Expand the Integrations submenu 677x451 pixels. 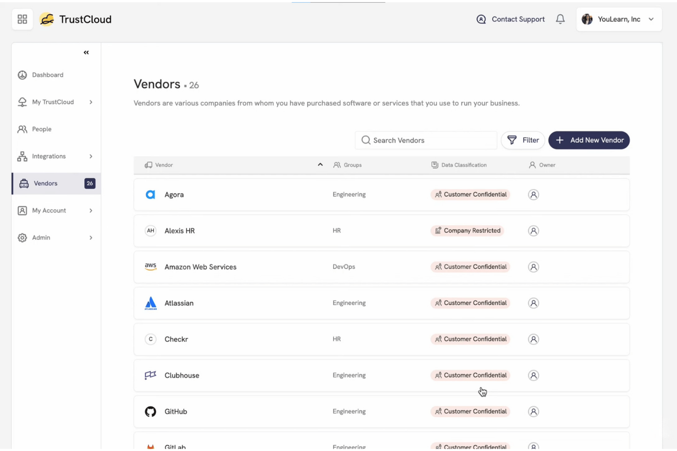(91, 156)
